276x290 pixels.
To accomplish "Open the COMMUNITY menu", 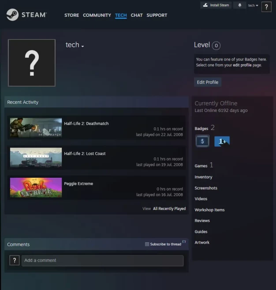I will tap(97, 15).
